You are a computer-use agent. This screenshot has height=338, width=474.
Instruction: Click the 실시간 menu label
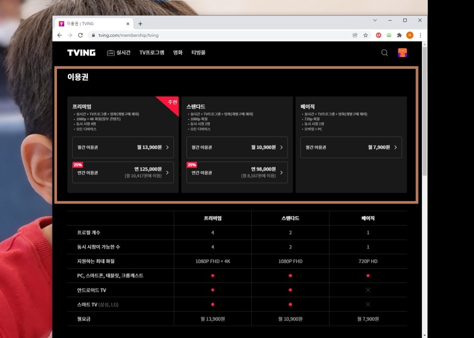[x=123, y=53]
